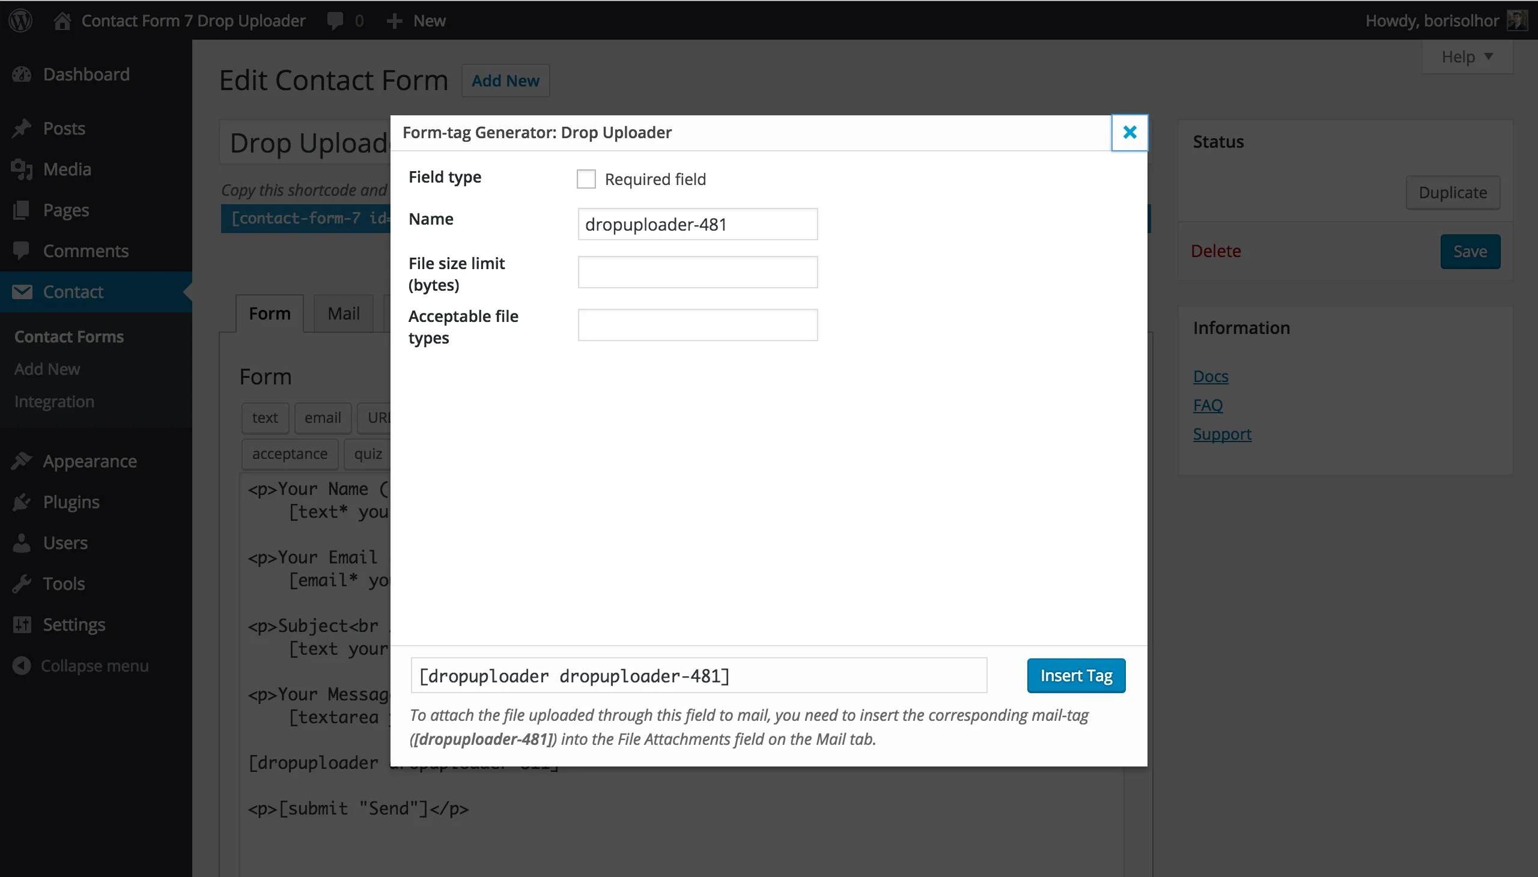Open Comments via the speech bubble icon
1538x877 pixels.
click(x=23, y=250)
